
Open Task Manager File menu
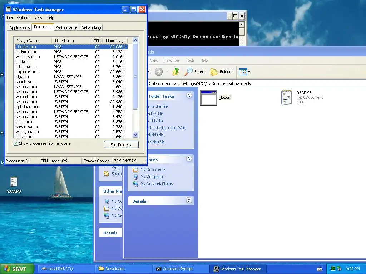coord(10,17)
